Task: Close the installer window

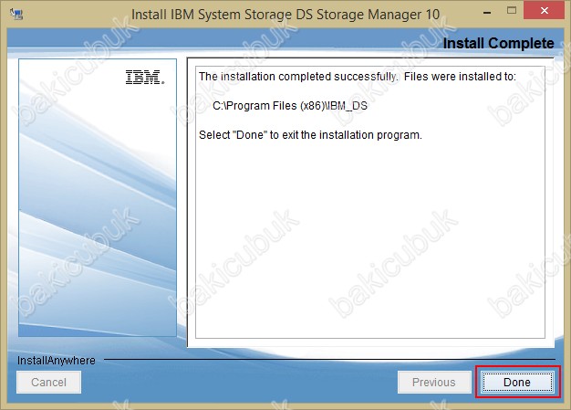Action: click(x=544, y=11)
